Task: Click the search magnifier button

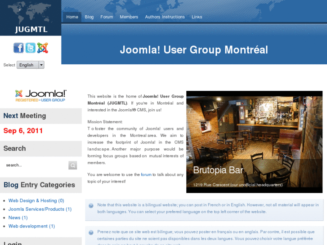Action: (x=72, y=165)
